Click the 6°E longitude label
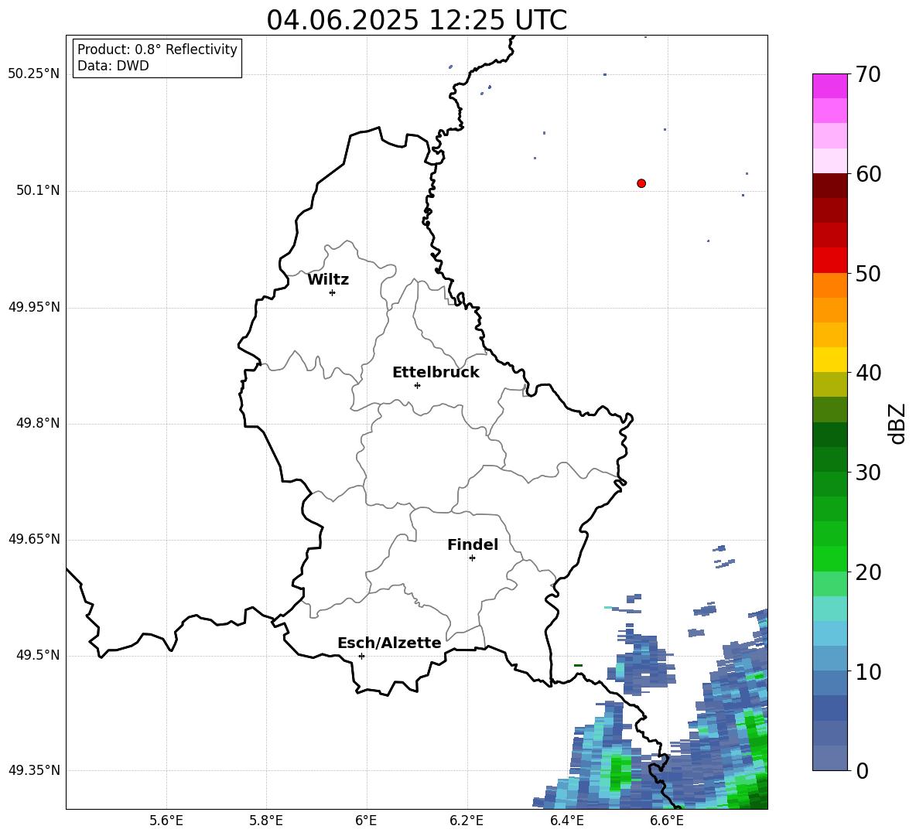This screenshot has height=836, width=916. point(366,821)
